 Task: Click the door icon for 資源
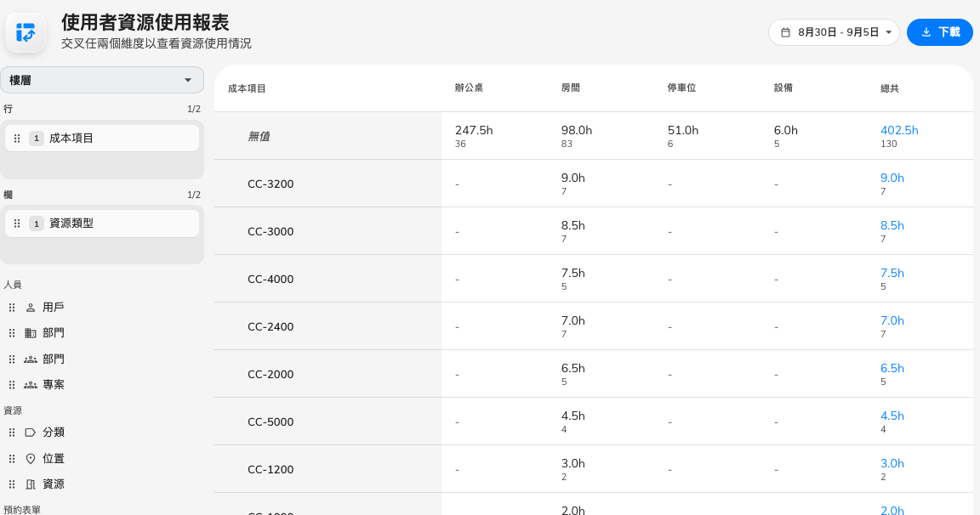[x=30, y=484]
